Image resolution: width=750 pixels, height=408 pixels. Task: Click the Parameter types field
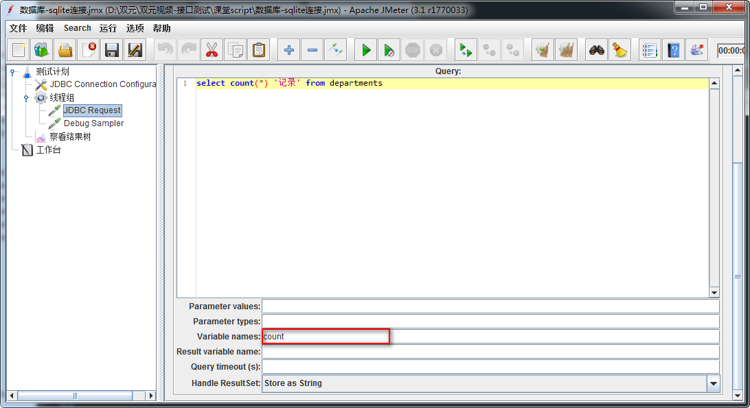pos(491,322)
